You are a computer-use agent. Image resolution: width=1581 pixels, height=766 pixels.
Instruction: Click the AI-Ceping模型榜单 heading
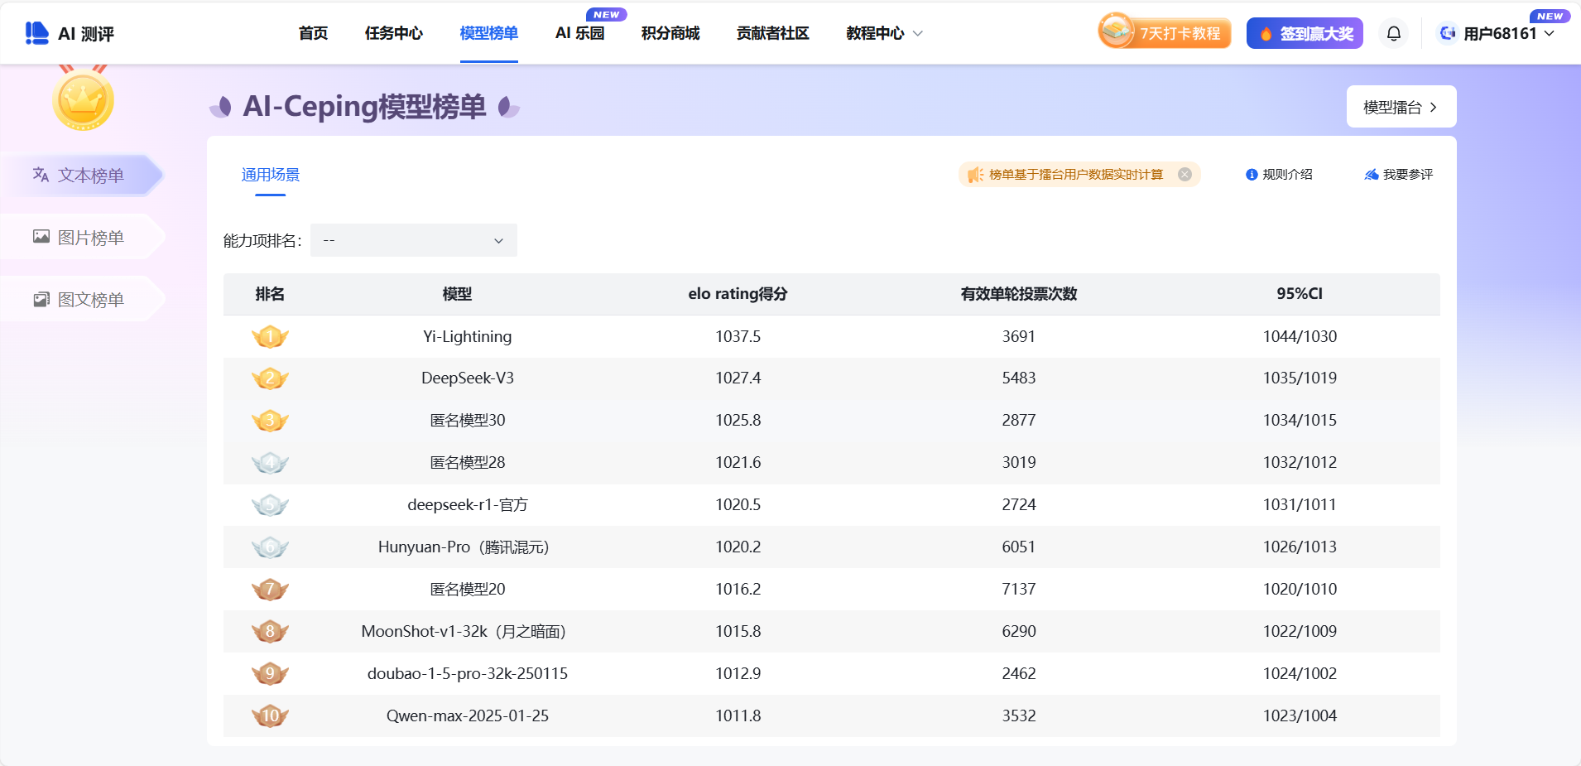point(364,107)
